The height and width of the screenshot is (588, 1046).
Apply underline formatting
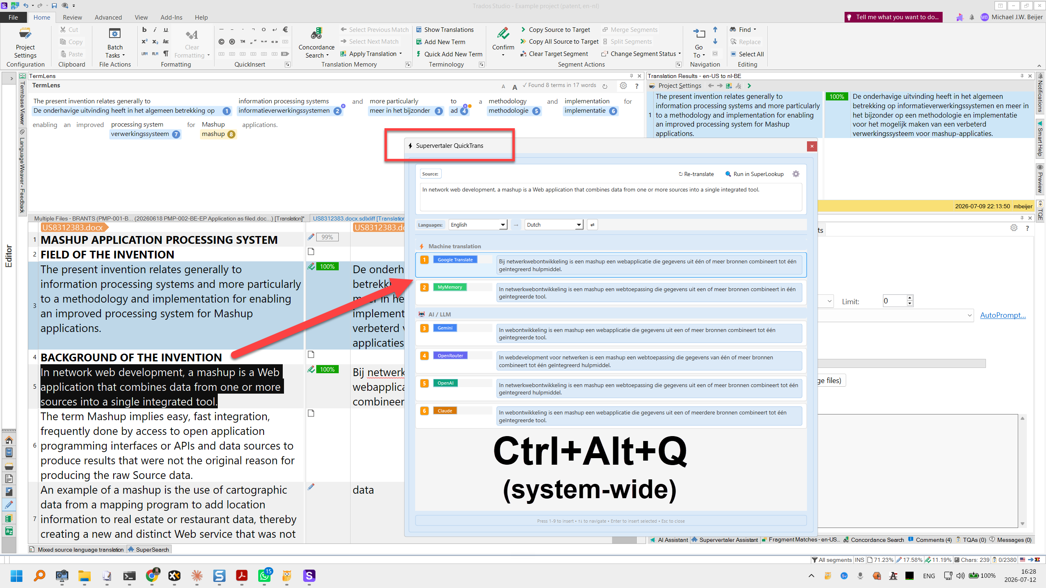166,29
